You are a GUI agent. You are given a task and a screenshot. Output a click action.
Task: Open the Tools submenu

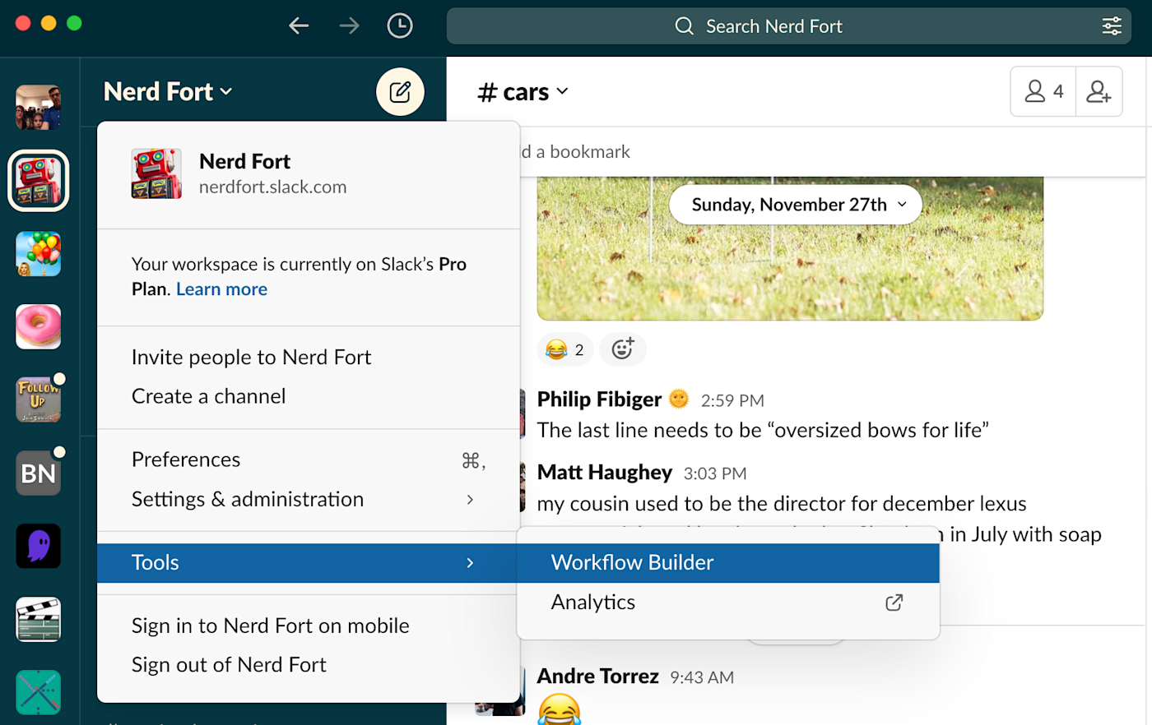309,563
